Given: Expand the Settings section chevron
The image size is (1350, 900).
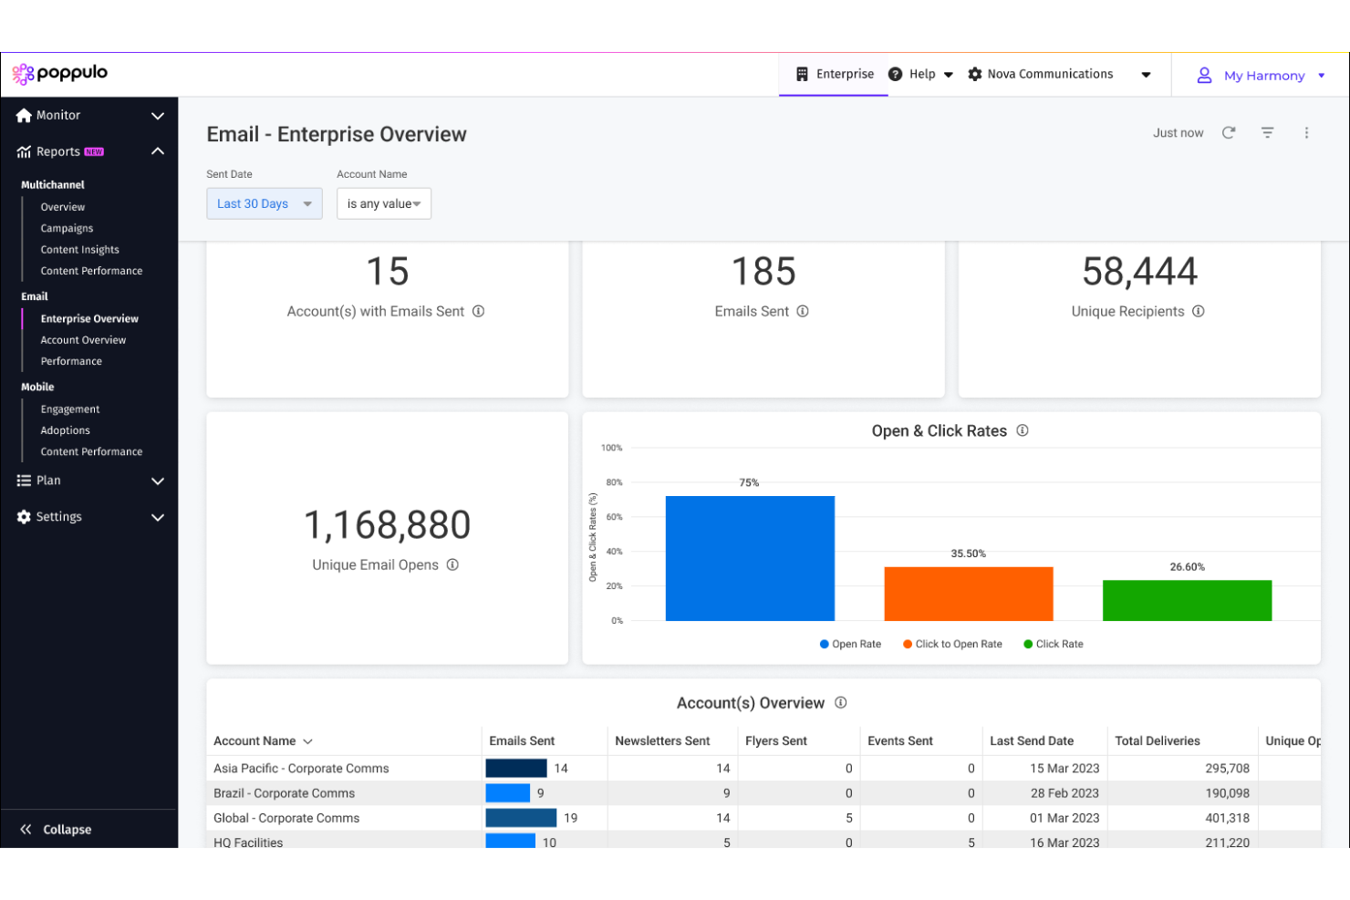Looking at the screenshot, I should point(158,517).
